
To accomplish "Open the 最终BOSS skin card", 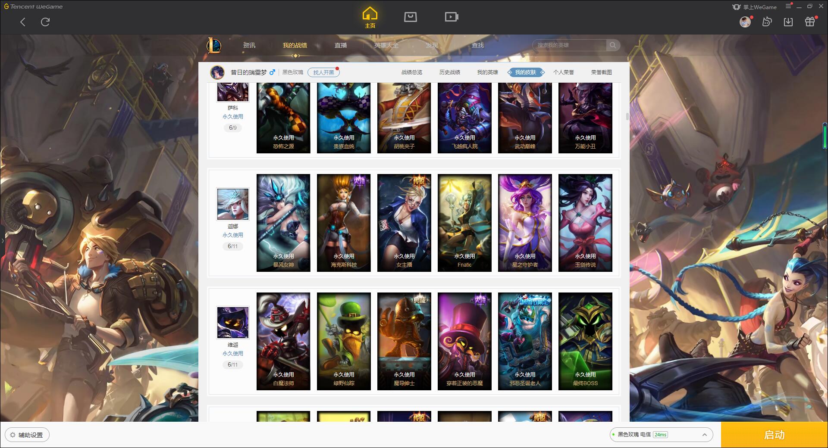I will pyautogui.click(x=585, y=341).
